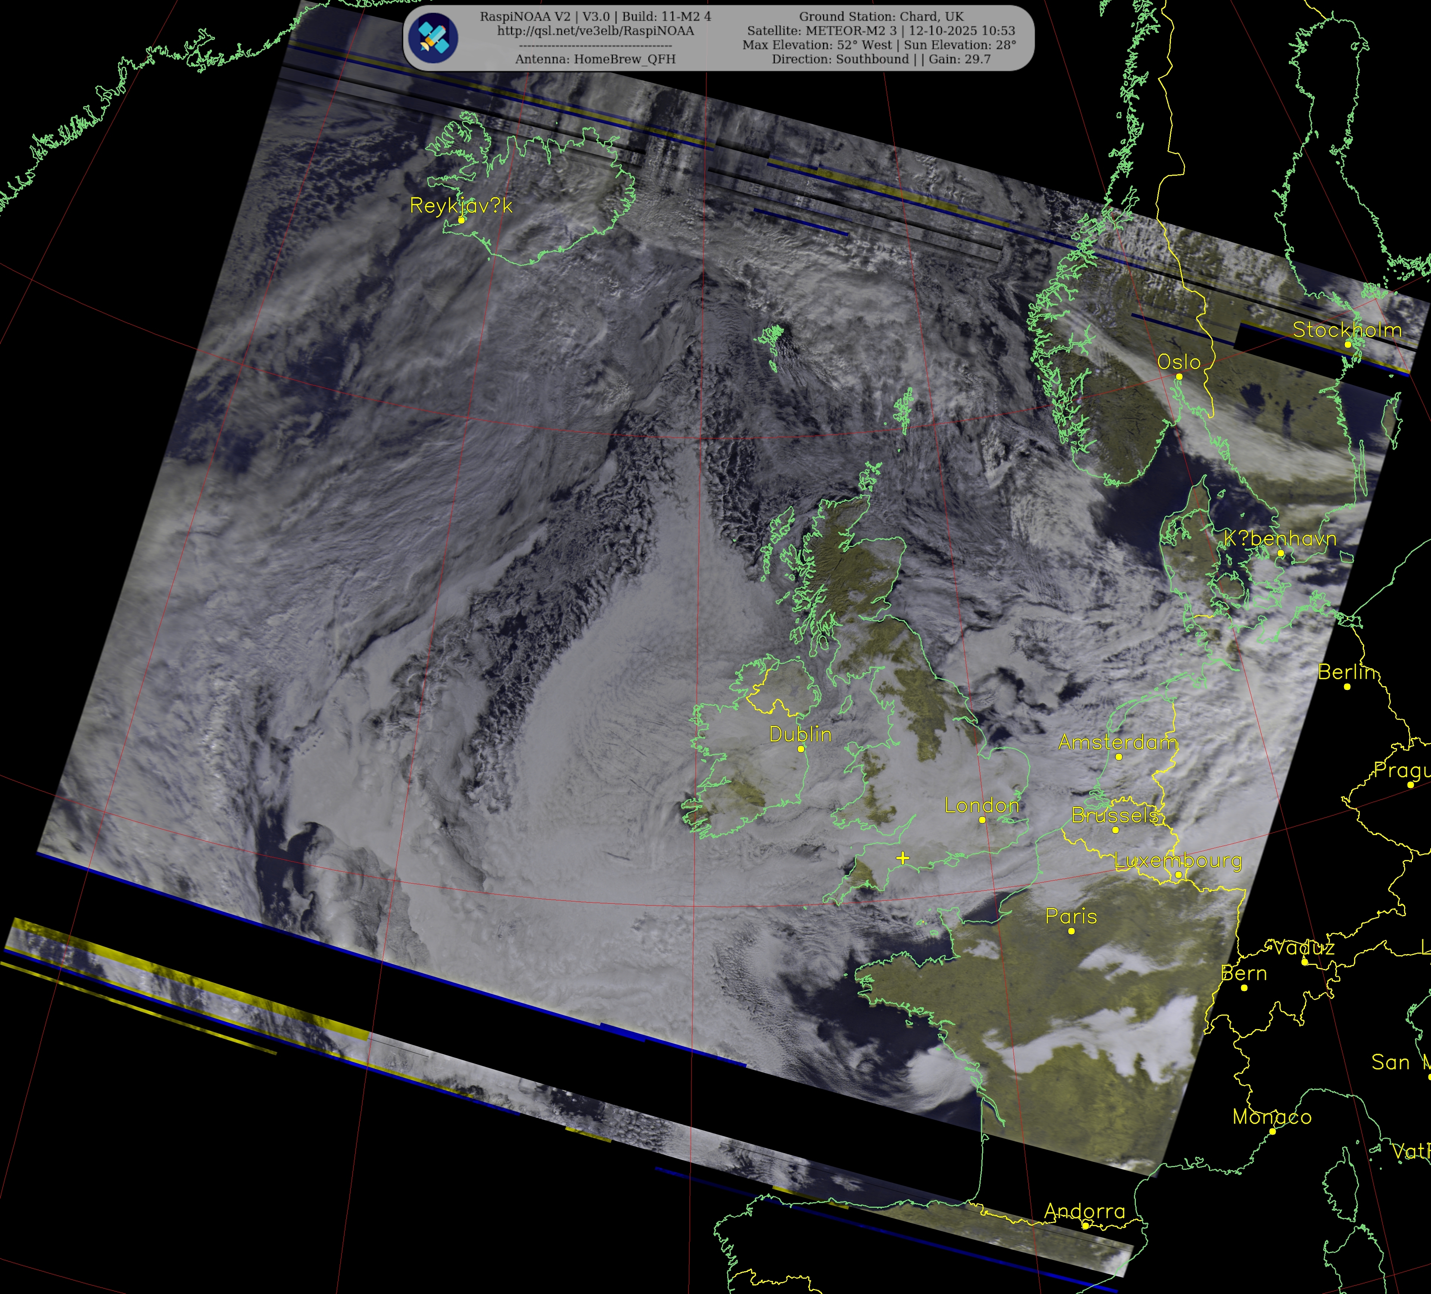Click the Luxembourg city label
Screen dimensions: 1431x1294
tap(1178, 860)
